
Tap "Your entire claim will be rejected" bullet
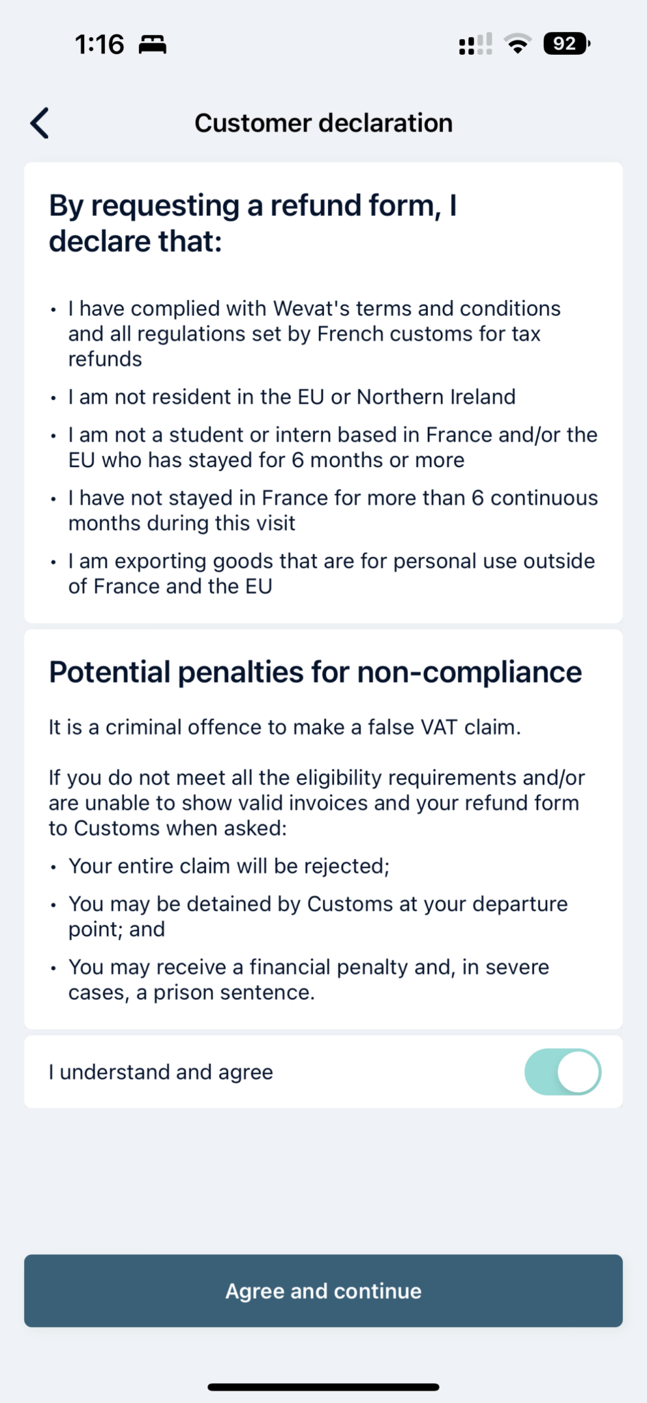pyautogui.click(x=229, y=867)
